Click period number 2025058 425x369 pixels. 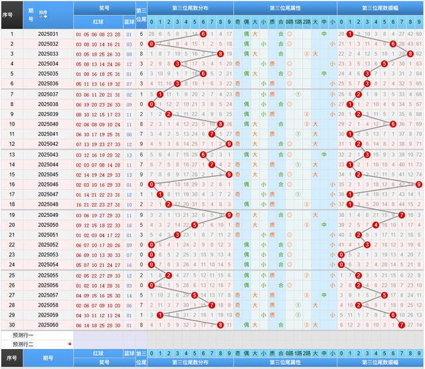pos(48,305)
